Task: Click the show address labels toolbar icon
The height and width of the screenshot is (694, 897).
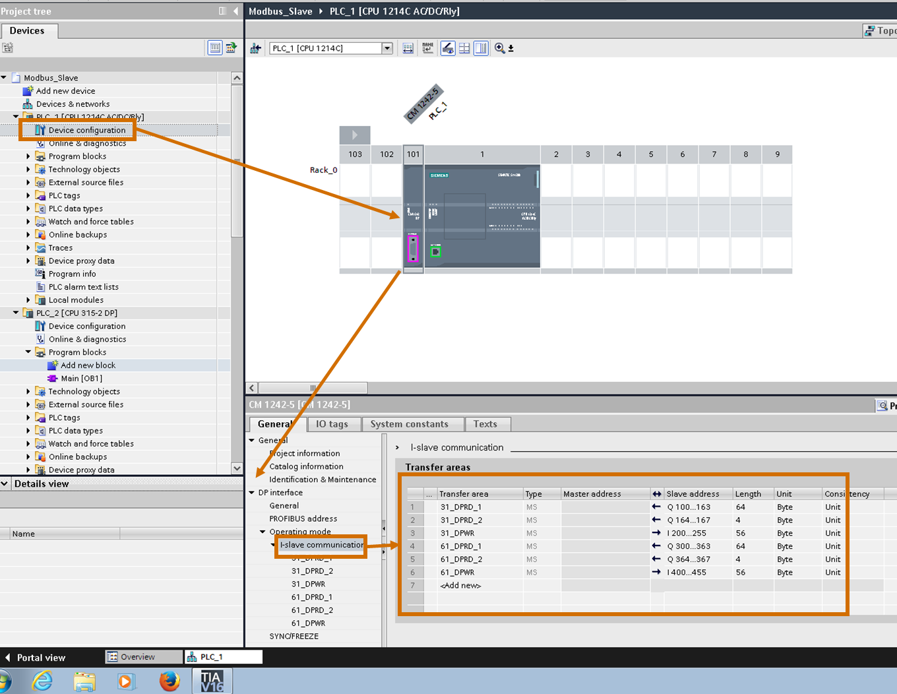Action: click(x=408, y=48)
